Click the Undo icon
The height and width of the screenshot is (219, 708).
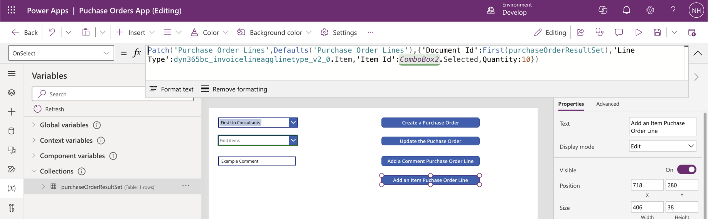tap(52, 32)
